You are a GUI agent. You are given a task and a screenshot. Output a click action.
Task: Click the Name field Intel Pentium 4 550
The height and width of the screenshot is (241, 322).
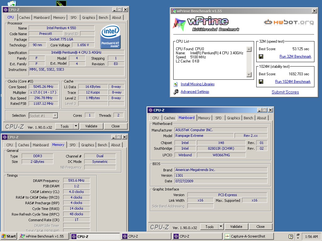pos(61,28)
